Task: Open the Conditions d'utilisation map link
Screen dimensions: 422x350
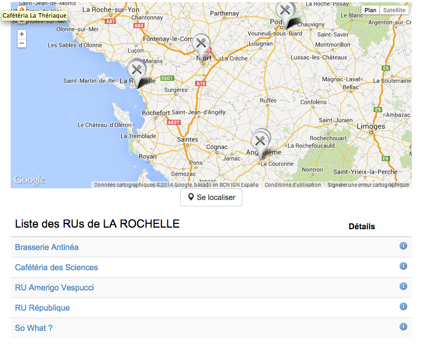Action: [x=293, y=185]
